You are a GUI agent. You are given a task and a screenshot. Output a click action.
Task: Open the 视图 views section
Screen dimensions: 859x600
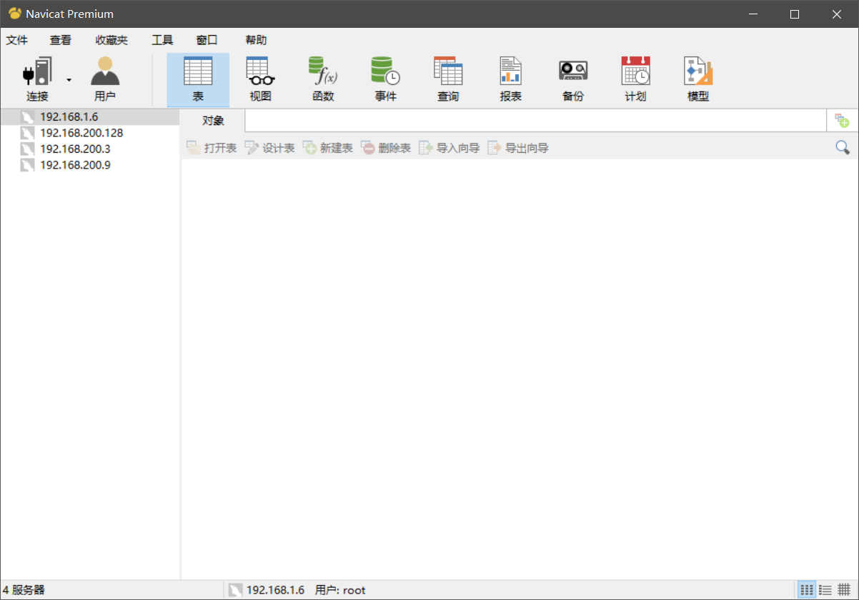(x=260, y=79)
